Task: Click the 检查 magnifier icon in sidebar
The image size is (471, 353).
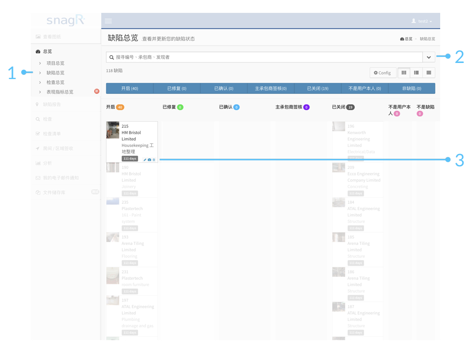Action: [x=38, y=119]
